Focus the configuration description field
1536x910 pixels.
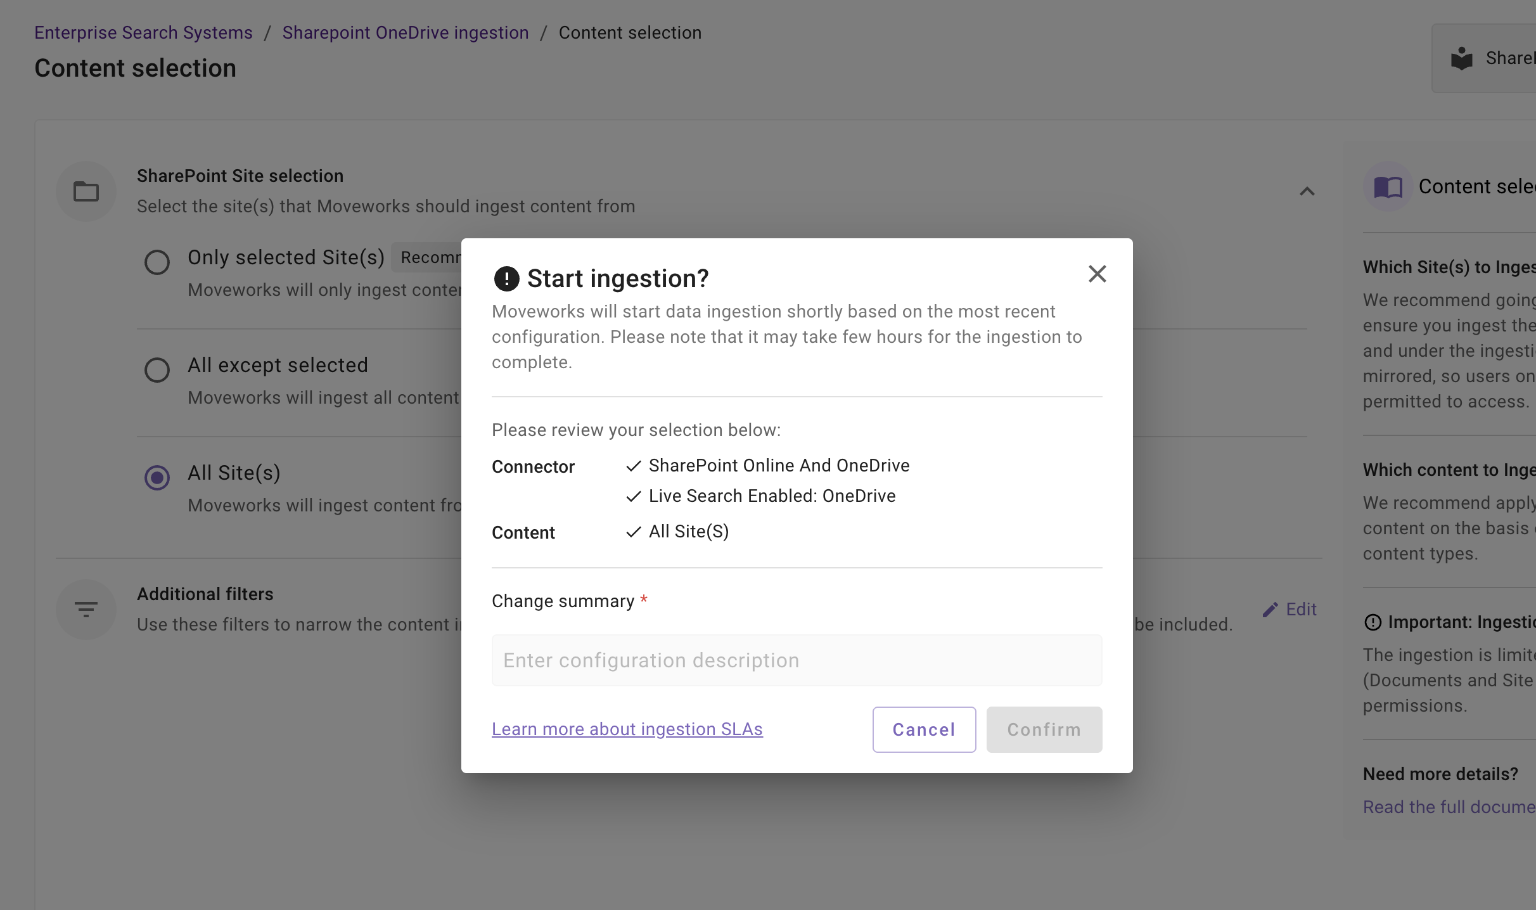point(797,660)
